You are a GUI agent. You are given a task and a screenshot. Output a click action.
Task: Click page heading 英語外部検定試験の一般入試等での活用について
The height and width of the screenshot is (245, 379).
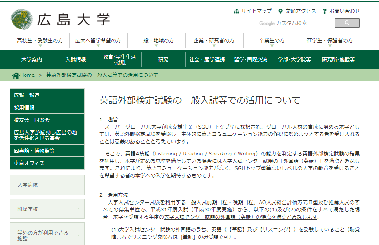(200, 100)
